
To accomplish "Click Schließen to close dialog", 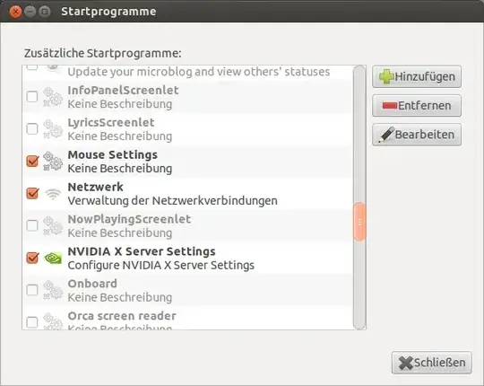I will [x=432, y=363].
